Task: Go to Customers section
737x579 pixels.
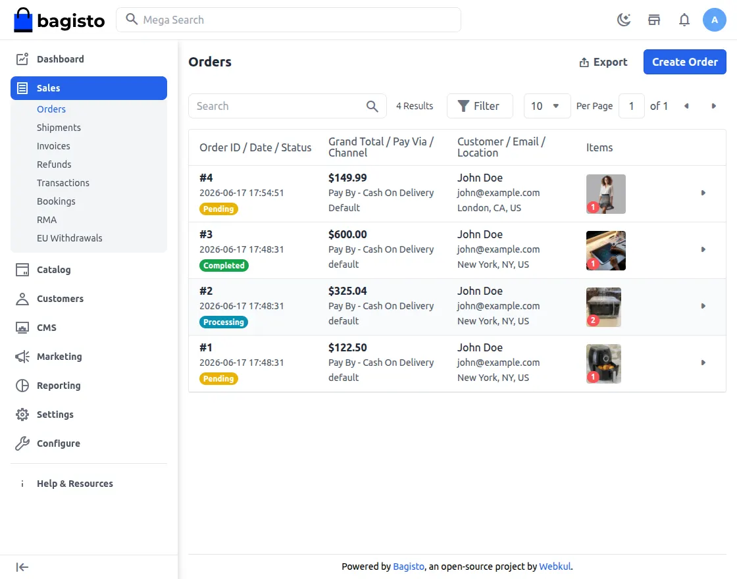Action: click(89, 299)
